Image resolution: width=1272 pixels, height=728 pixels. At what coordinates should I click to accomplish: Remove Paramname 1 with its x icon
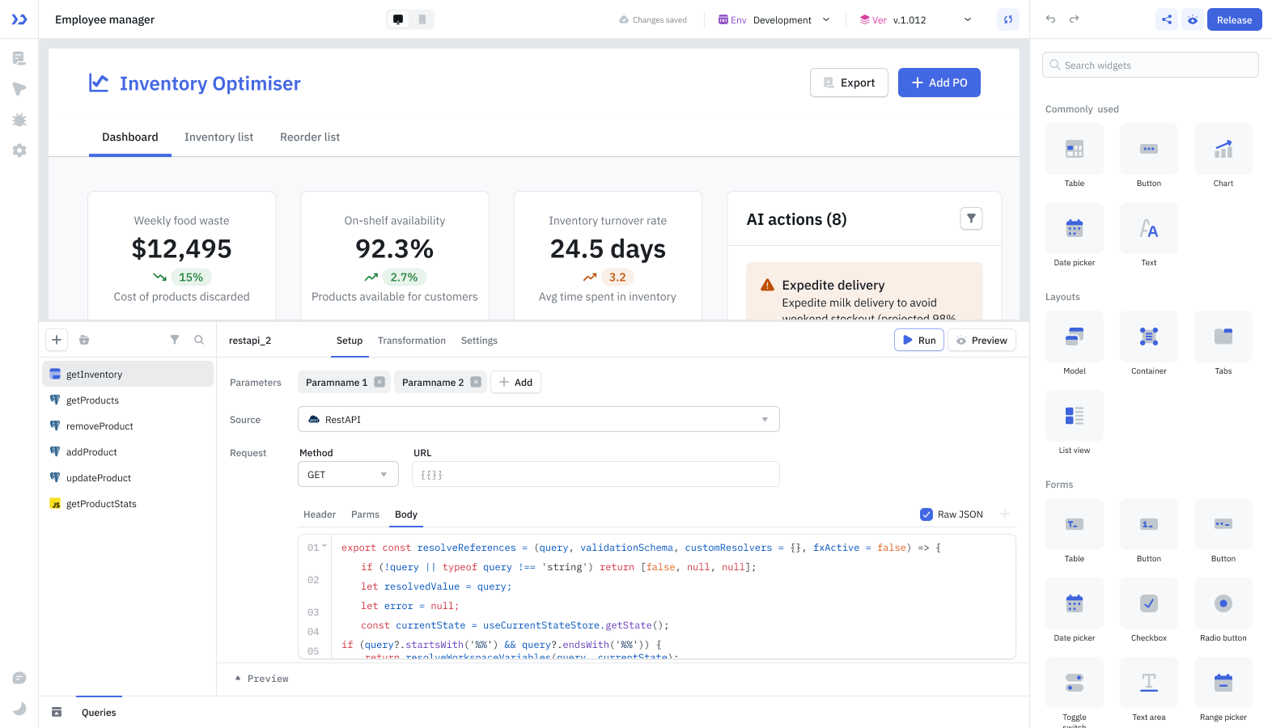(379, 383)
